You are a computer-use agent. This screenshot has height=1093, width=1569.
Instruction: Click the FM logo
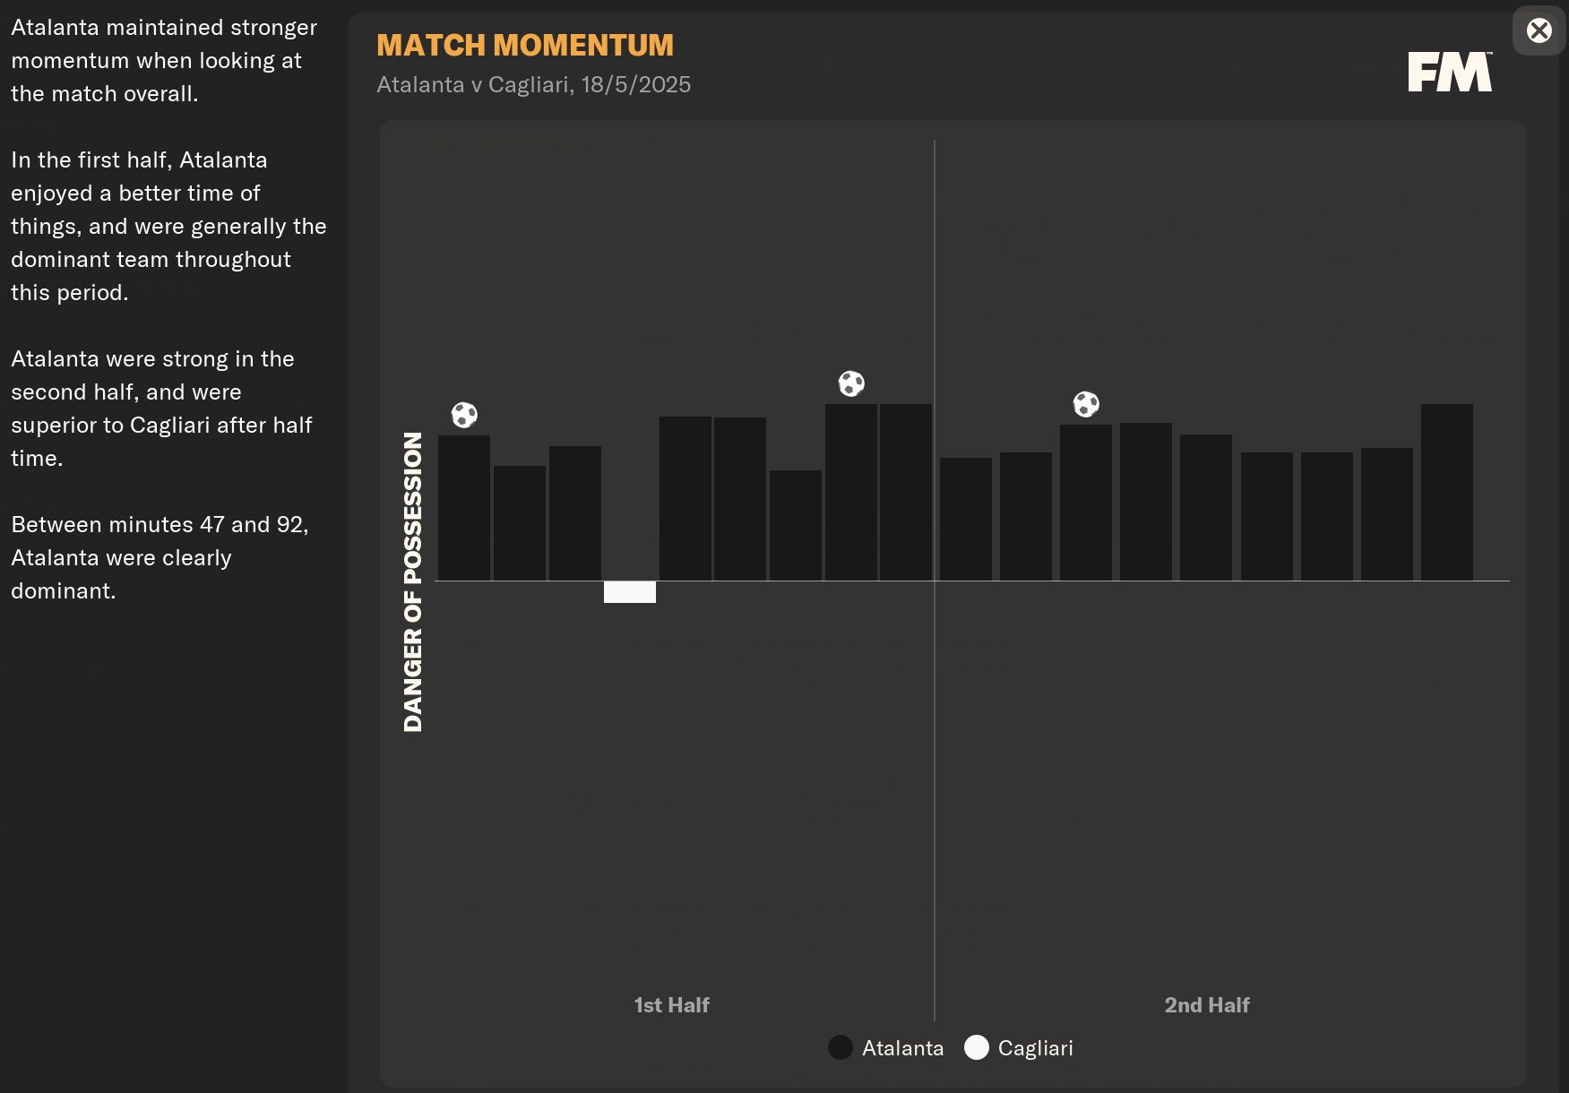[1450, 72]
